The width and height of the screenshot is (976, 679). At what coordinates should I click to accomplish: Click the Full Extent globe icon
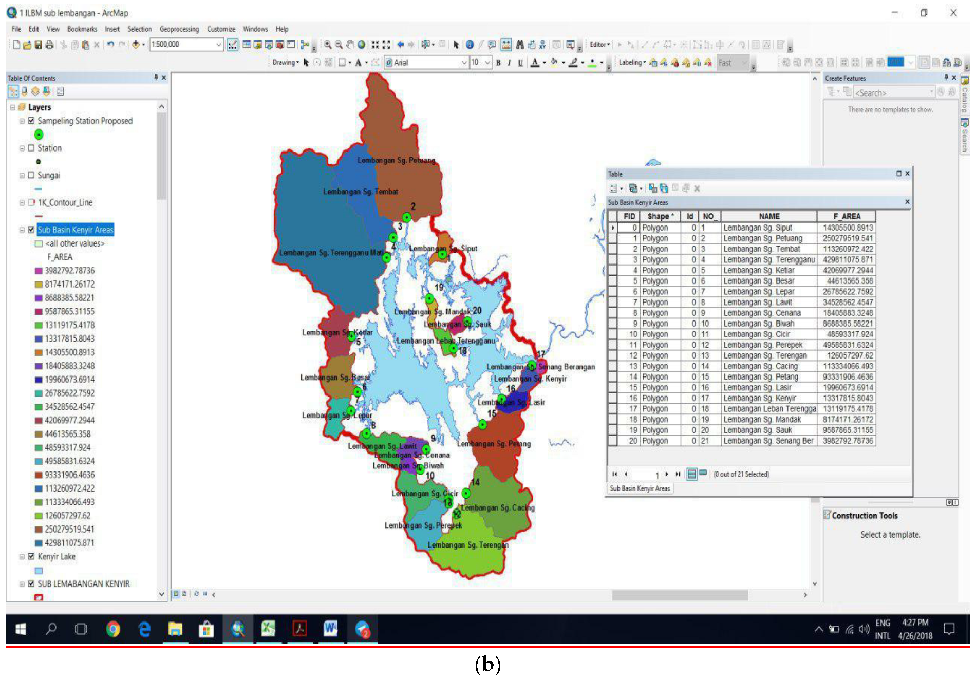point(362,45)
